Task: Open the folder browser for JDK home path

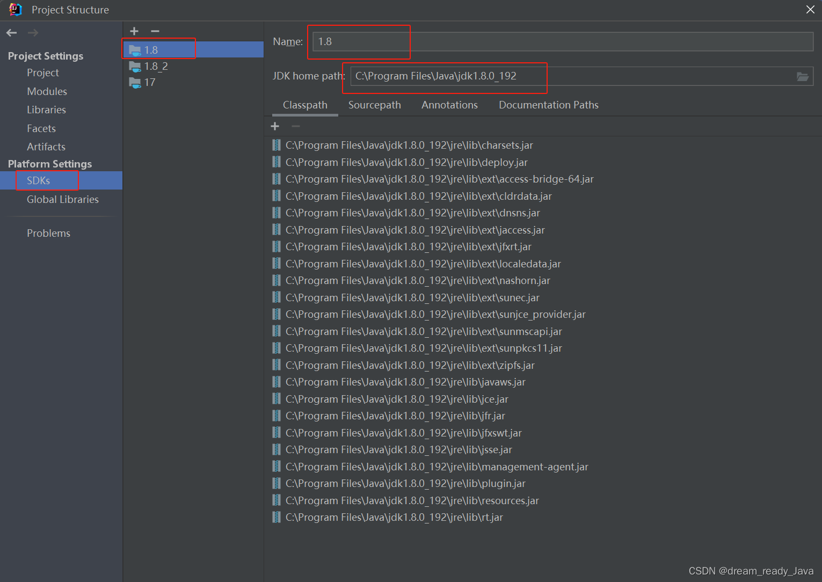Action: pos(803,76)
